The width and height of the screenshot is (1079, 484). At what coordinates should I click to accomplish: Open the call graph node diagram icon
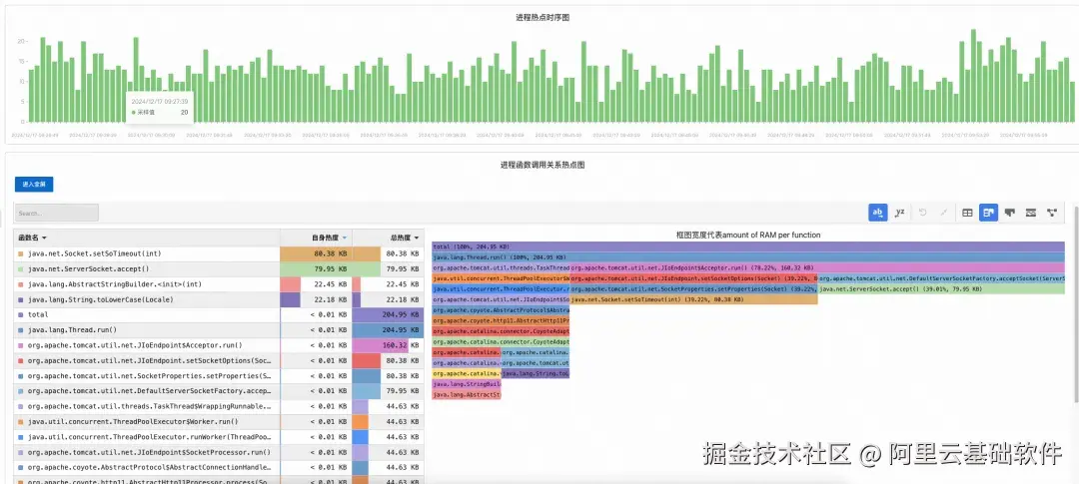tap(1051, 213)
